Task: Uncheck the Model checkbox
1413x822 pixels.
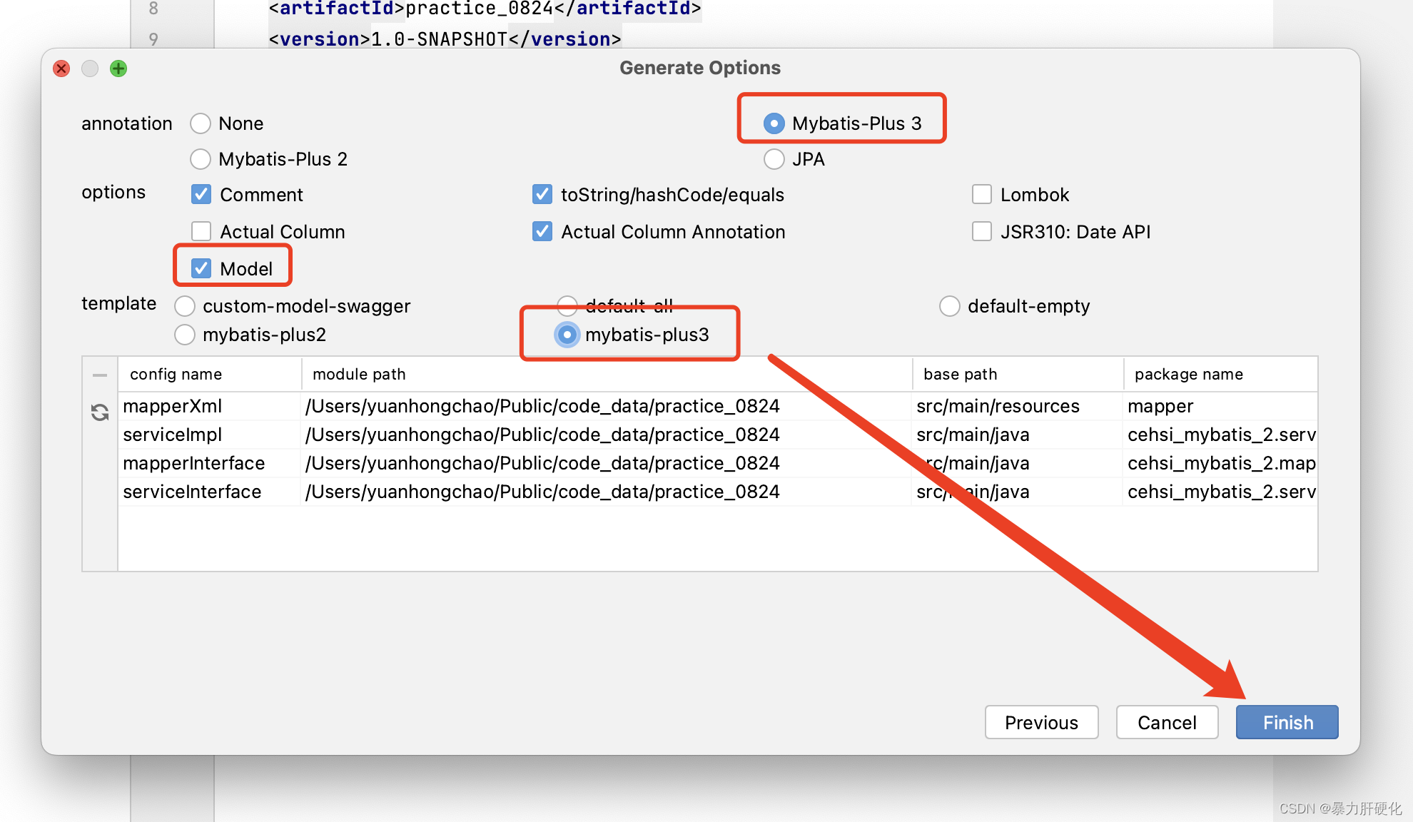Action: pos(201,269)
